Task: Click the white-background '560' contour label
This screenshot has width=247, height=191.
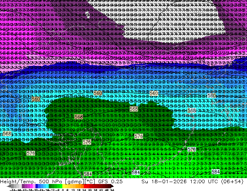Action: pyautogui.click(x=212, y=95)
